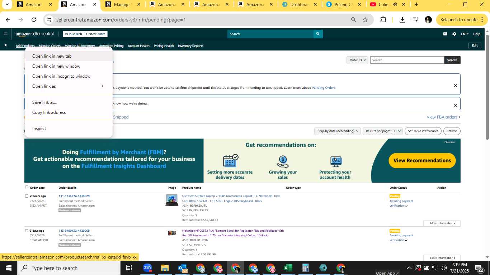Choose 'Inspect' from context menu
490x275 pixels.
click(69, 129)
